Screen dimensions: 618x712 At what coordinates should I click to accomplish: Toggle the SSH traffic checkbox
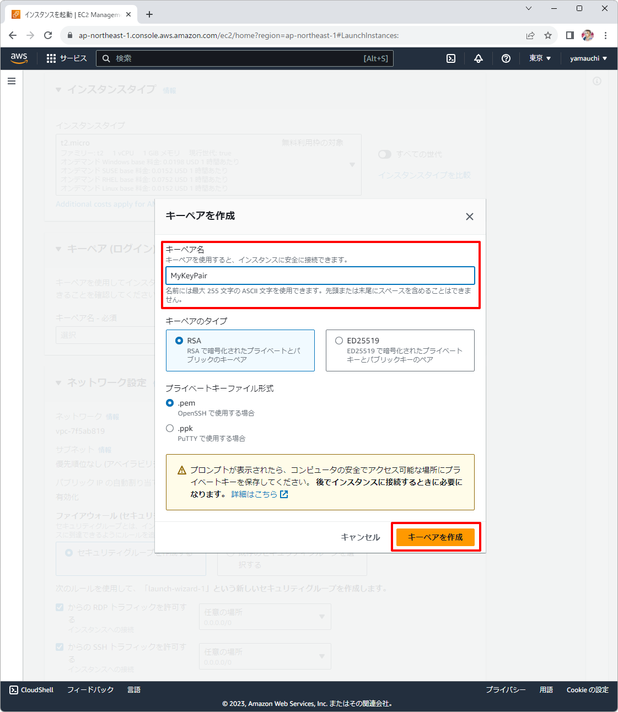(x=60, y=647)
